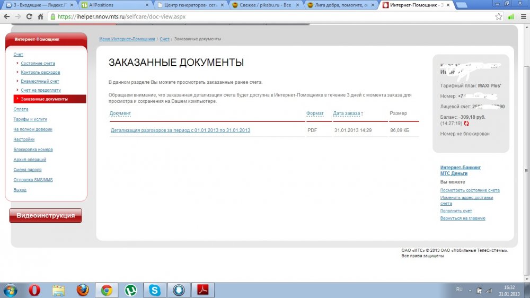Open Счет section in sidebar

point(18,55)
